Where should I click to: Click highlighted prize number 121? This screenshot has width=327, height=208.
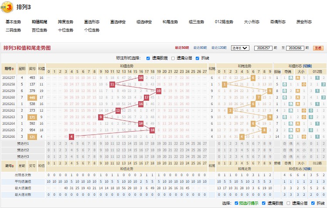click(32, 136)
